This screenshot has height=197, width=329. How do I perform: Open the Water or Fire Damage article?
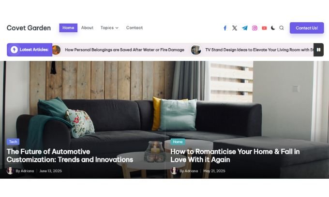pyautogui.click(x=124, y=50)
